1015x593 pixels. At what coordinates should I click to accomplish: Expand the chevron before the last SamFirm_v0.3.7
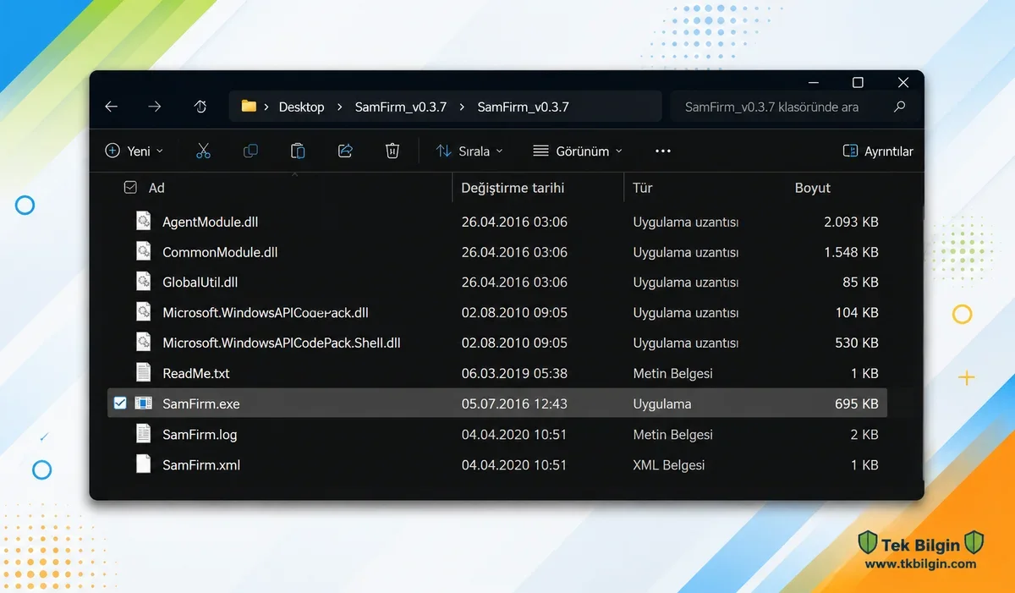(462, 107)
